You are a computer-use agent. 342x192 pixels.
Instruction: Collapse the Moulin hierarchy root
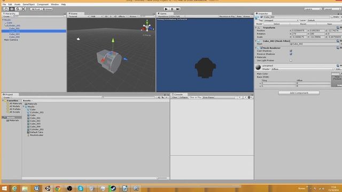pos(3,20)
